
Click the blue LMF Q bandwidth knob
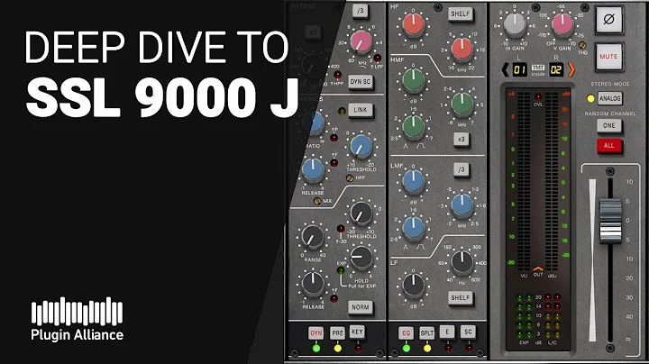(x=413, y=228)
